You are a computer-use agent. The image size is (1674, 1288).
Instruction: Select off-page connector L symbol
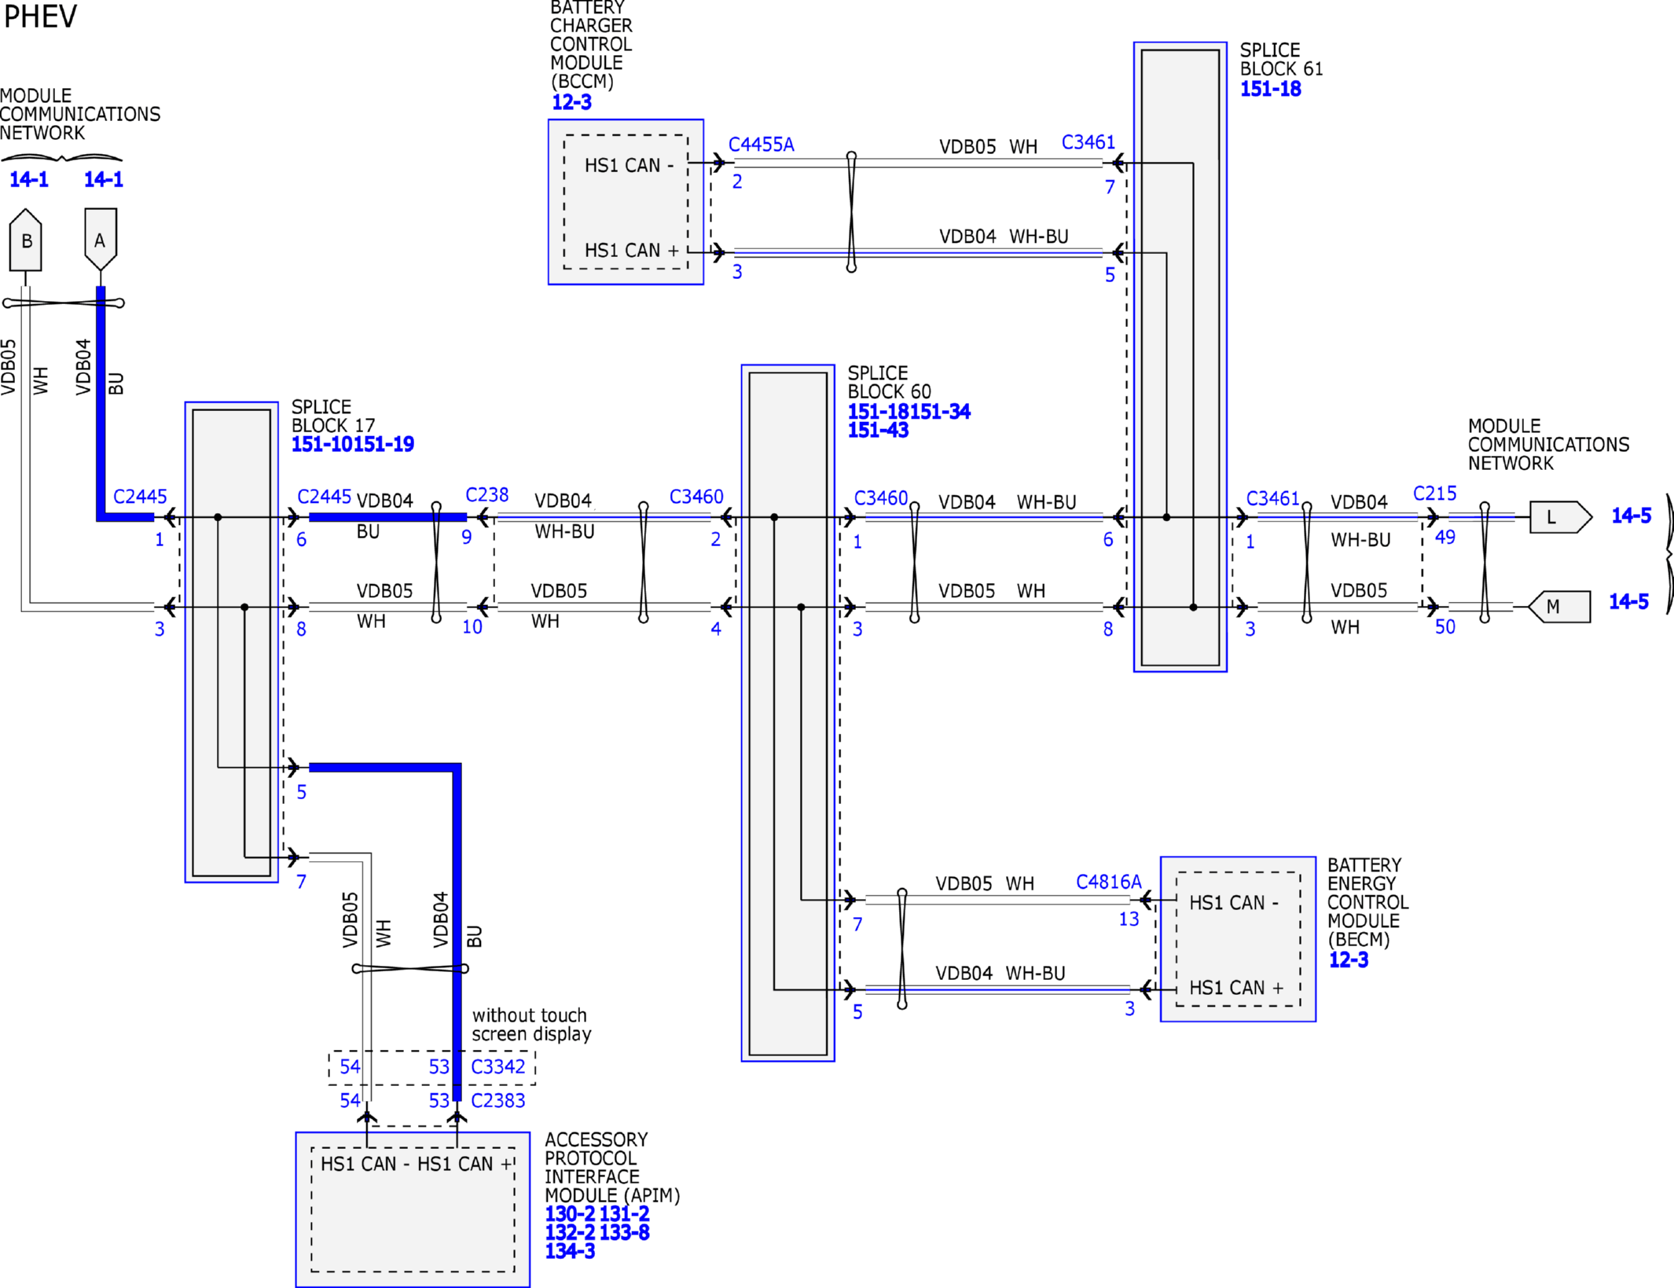[1560, 517]
